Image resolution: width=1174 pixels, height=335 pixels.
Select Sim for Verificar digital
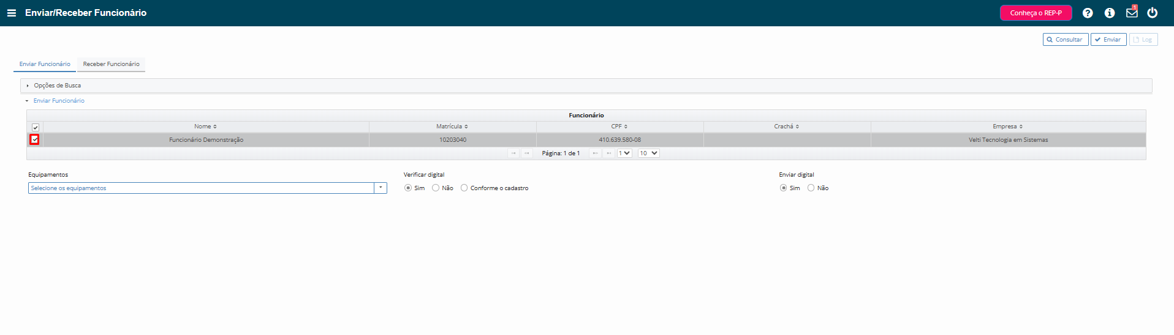point(408,188)
